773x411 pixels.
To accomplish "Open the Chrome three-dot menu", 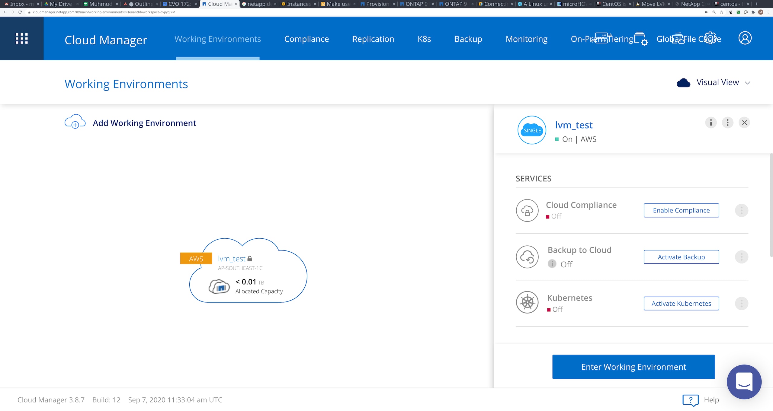I will tap(768, 12).
